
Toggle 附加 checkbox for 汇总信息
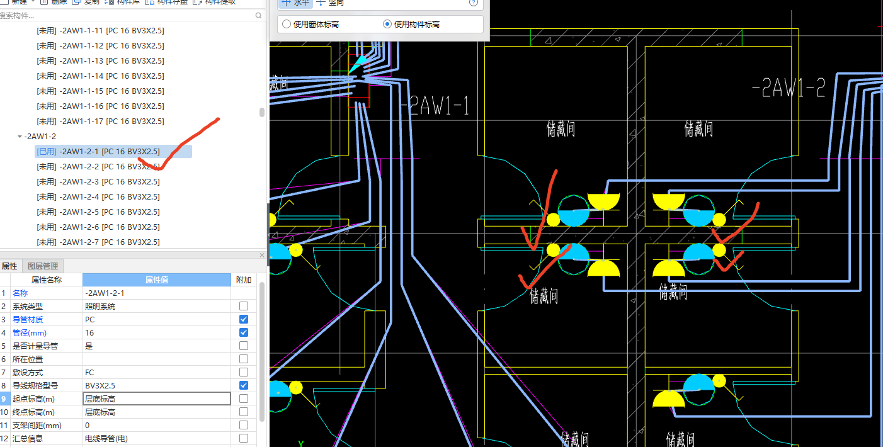coord(244,438)
